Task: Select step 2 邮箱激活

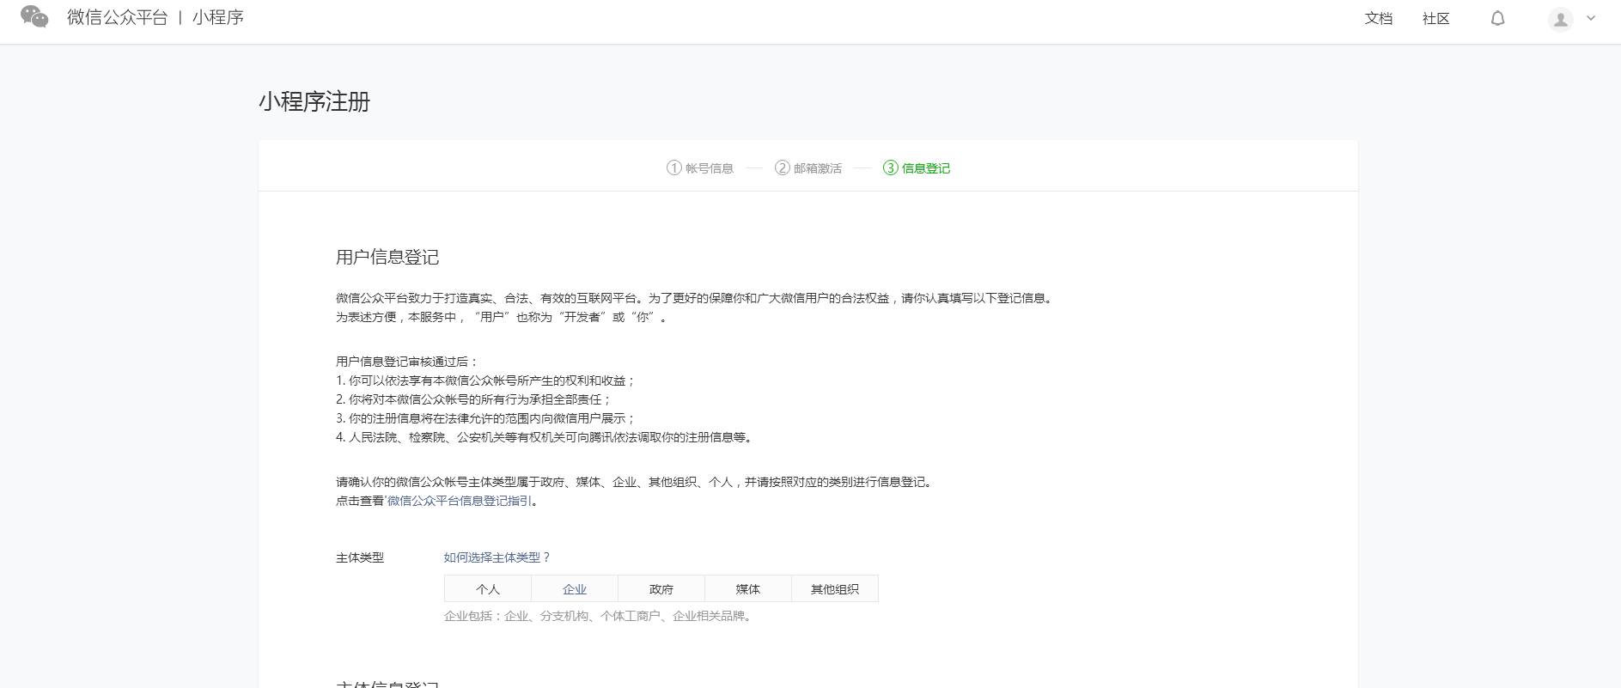Action: click(x=808, y=167)
